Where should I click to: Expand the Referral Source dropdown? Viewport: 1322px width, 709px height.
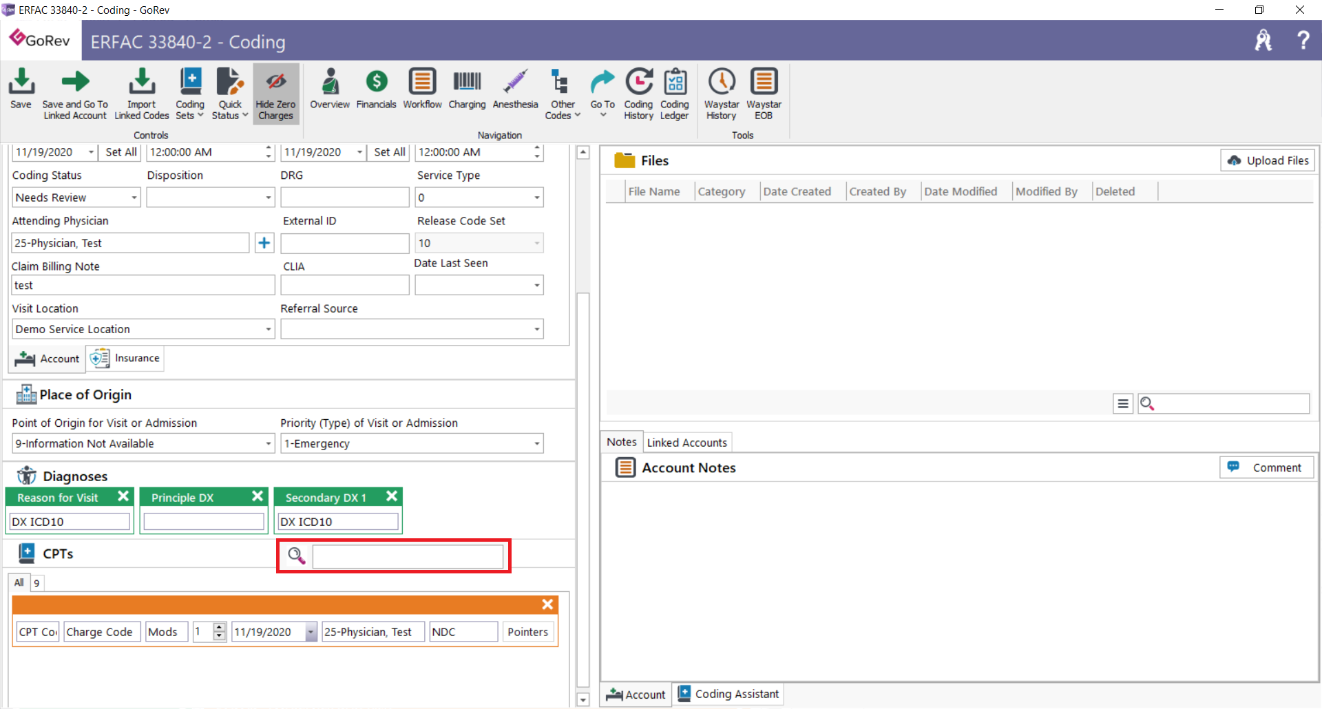click(x=537, y=329)
